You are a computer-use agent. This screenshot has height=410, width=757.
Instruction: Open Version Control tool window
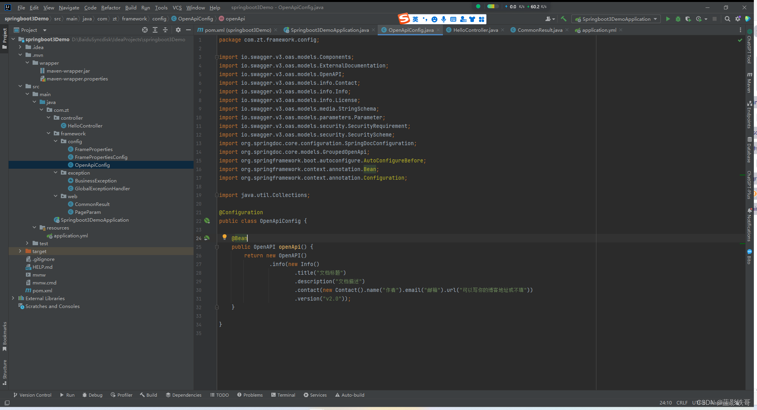[x=33, y=395]
